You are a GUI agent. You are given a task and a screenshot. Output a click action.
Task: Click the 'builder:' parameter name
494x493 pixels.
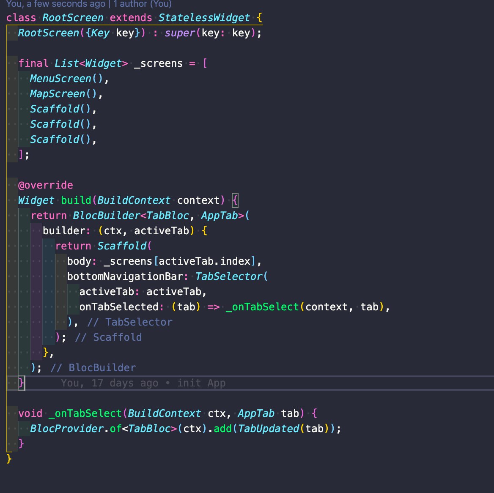(x=66, y=230)
